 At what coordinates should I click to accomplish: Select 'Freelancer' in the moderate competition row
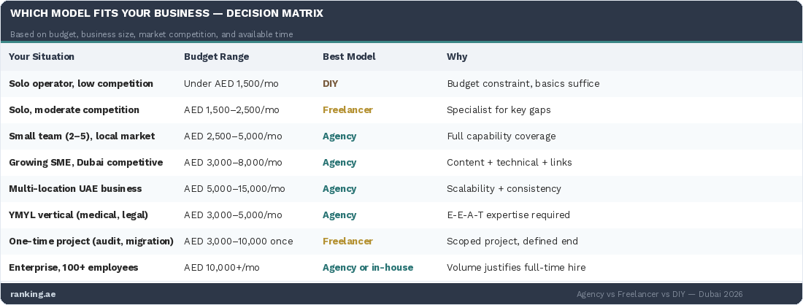pos(347,110)
